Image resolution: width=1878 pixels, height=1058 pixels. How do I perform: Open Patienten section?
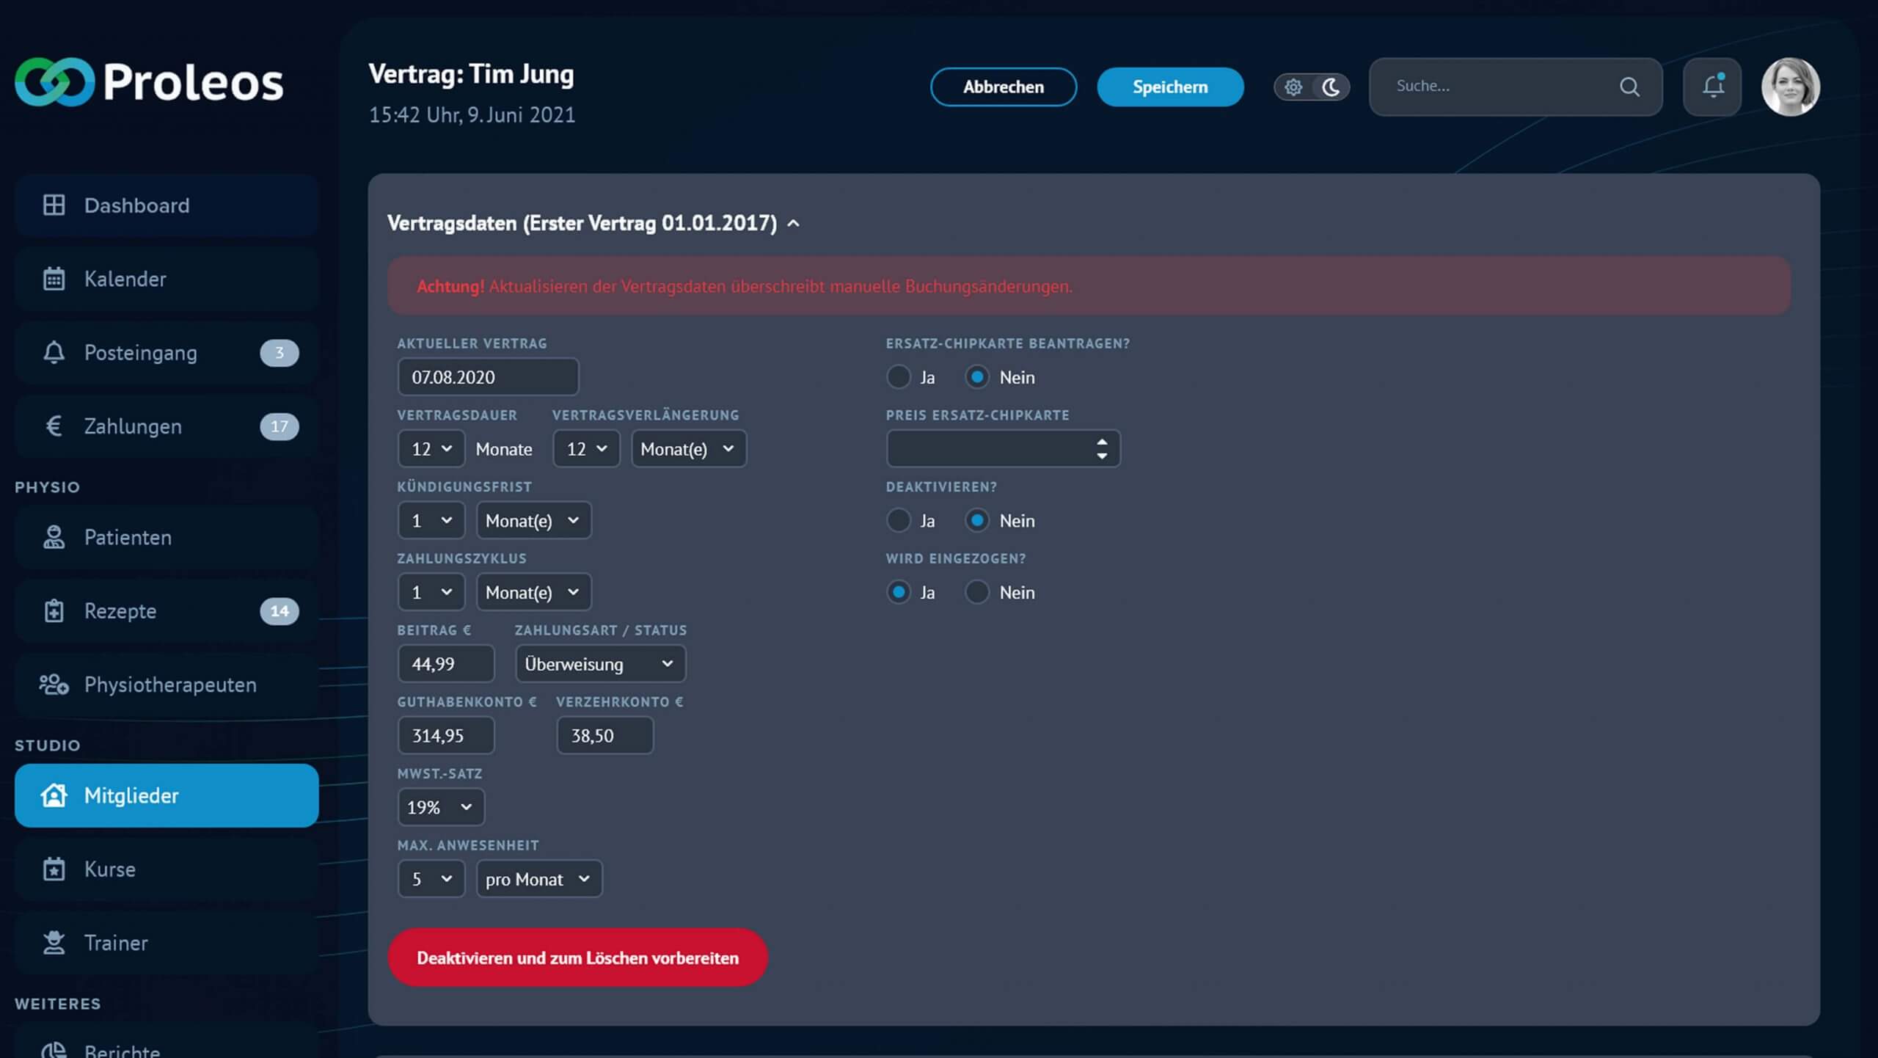click(x=167, y=537)
